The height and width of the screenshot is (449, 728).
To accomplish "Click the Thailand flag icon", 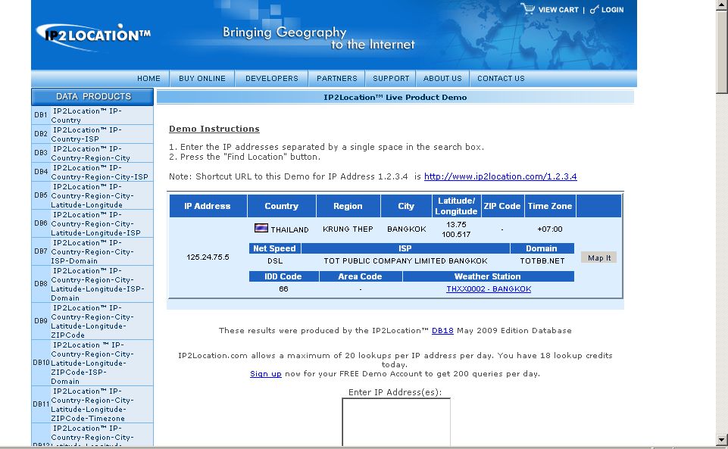I will (x=261, y=228).
